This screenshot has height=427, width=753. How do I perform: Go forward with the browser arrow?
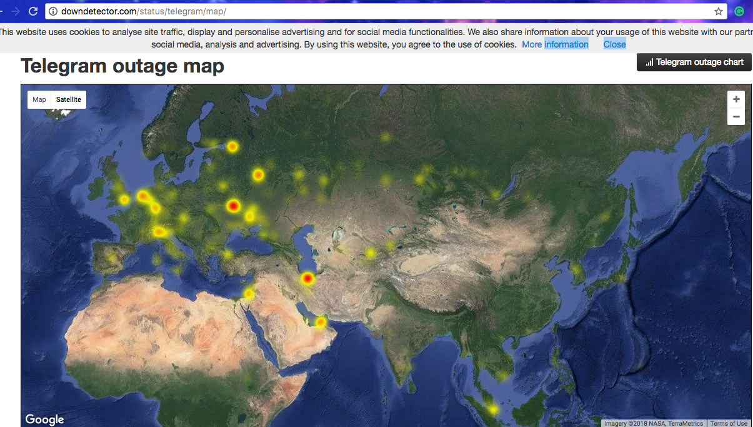coord(16,11)
